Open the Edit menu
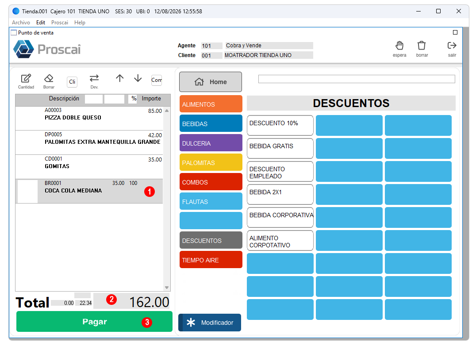The image size is (476, 346). coord(41,23)
